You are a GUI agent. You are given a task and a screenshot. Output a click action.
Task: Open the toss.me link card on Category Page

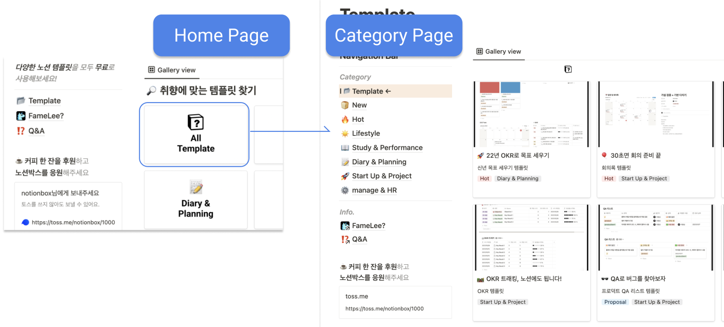point(395,302)
